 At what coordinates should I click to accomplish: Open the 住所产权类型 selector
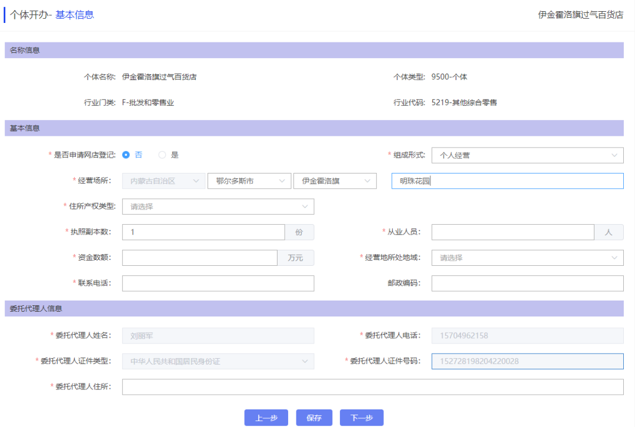point(218,206)
